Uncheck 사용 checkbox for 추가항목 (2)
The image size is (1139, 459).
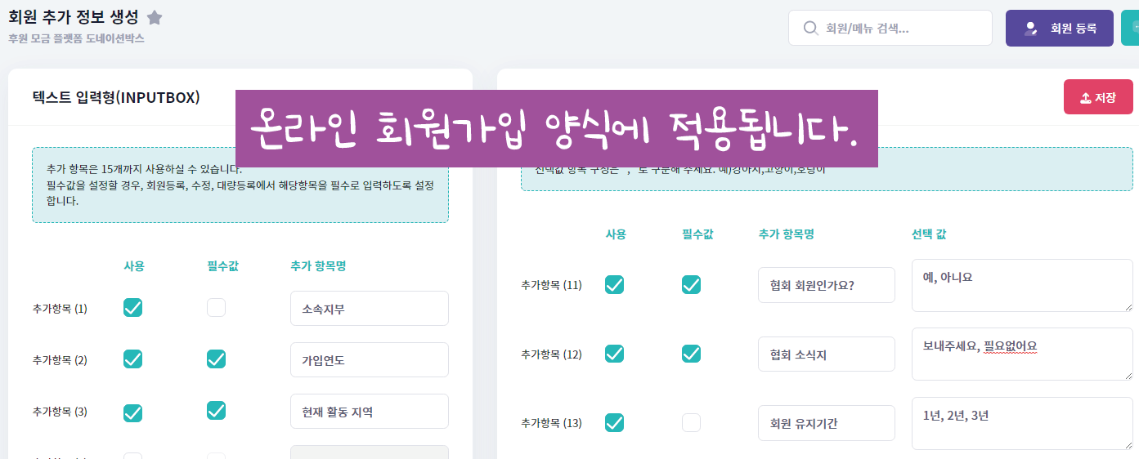[132, 359]
